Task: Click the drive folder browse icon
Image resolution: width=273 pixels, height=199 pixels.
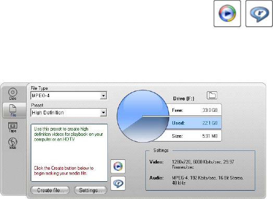Action: tap(212, 96)
